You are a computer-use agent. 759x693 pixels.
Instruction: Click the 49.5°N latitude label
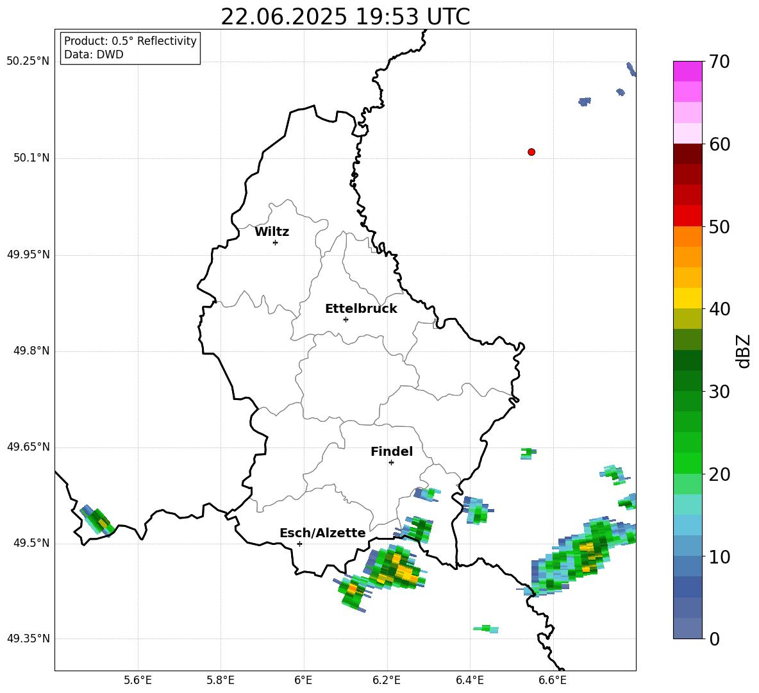click(x=31, y=542)
